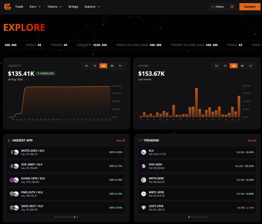Open the language globe icon
This screenshot has width=262, height=224.
pyautogui.click(x=232, y=7)
